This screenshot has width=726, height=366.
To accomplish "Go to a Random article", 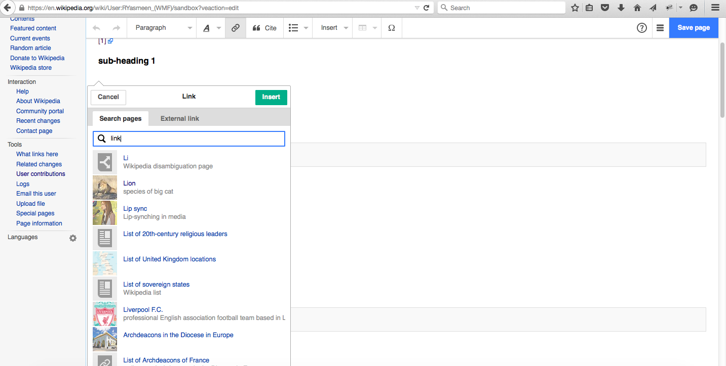I will point(30,48).
